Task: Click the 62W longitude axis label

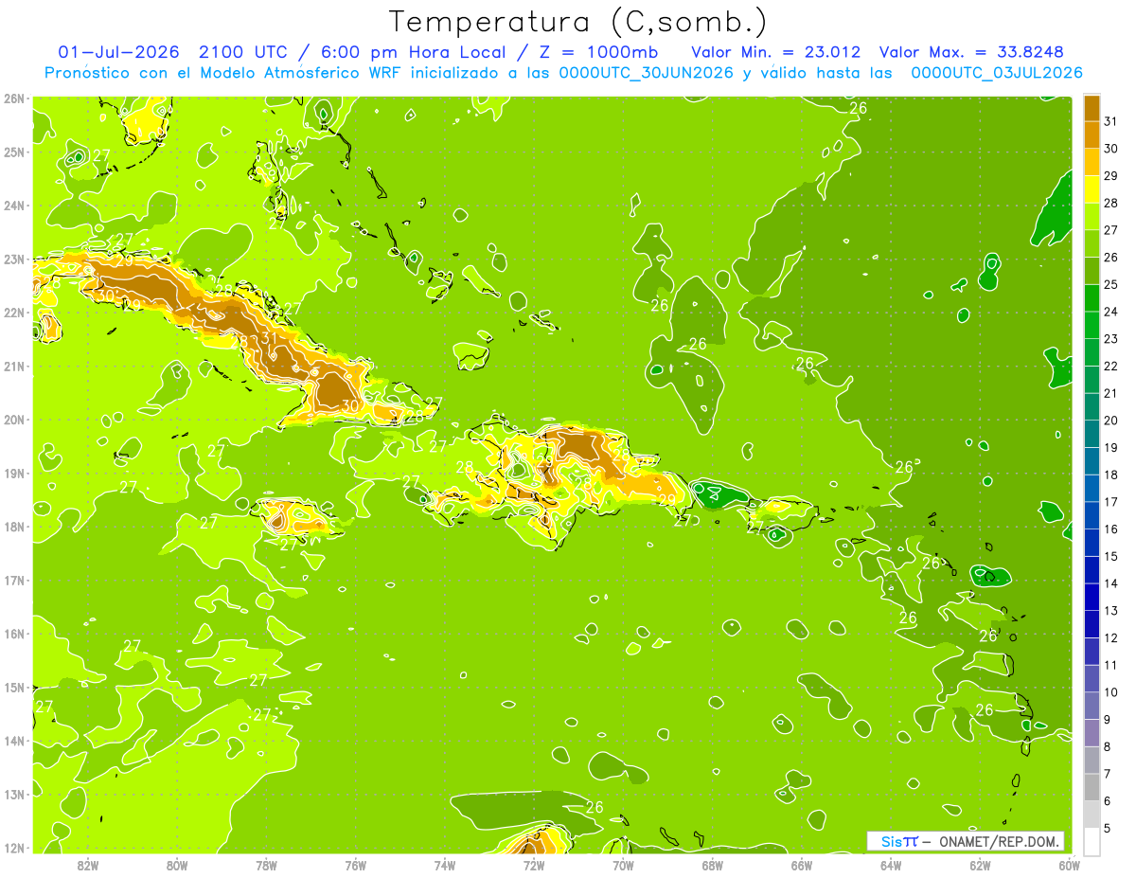Action: point(981,866)
